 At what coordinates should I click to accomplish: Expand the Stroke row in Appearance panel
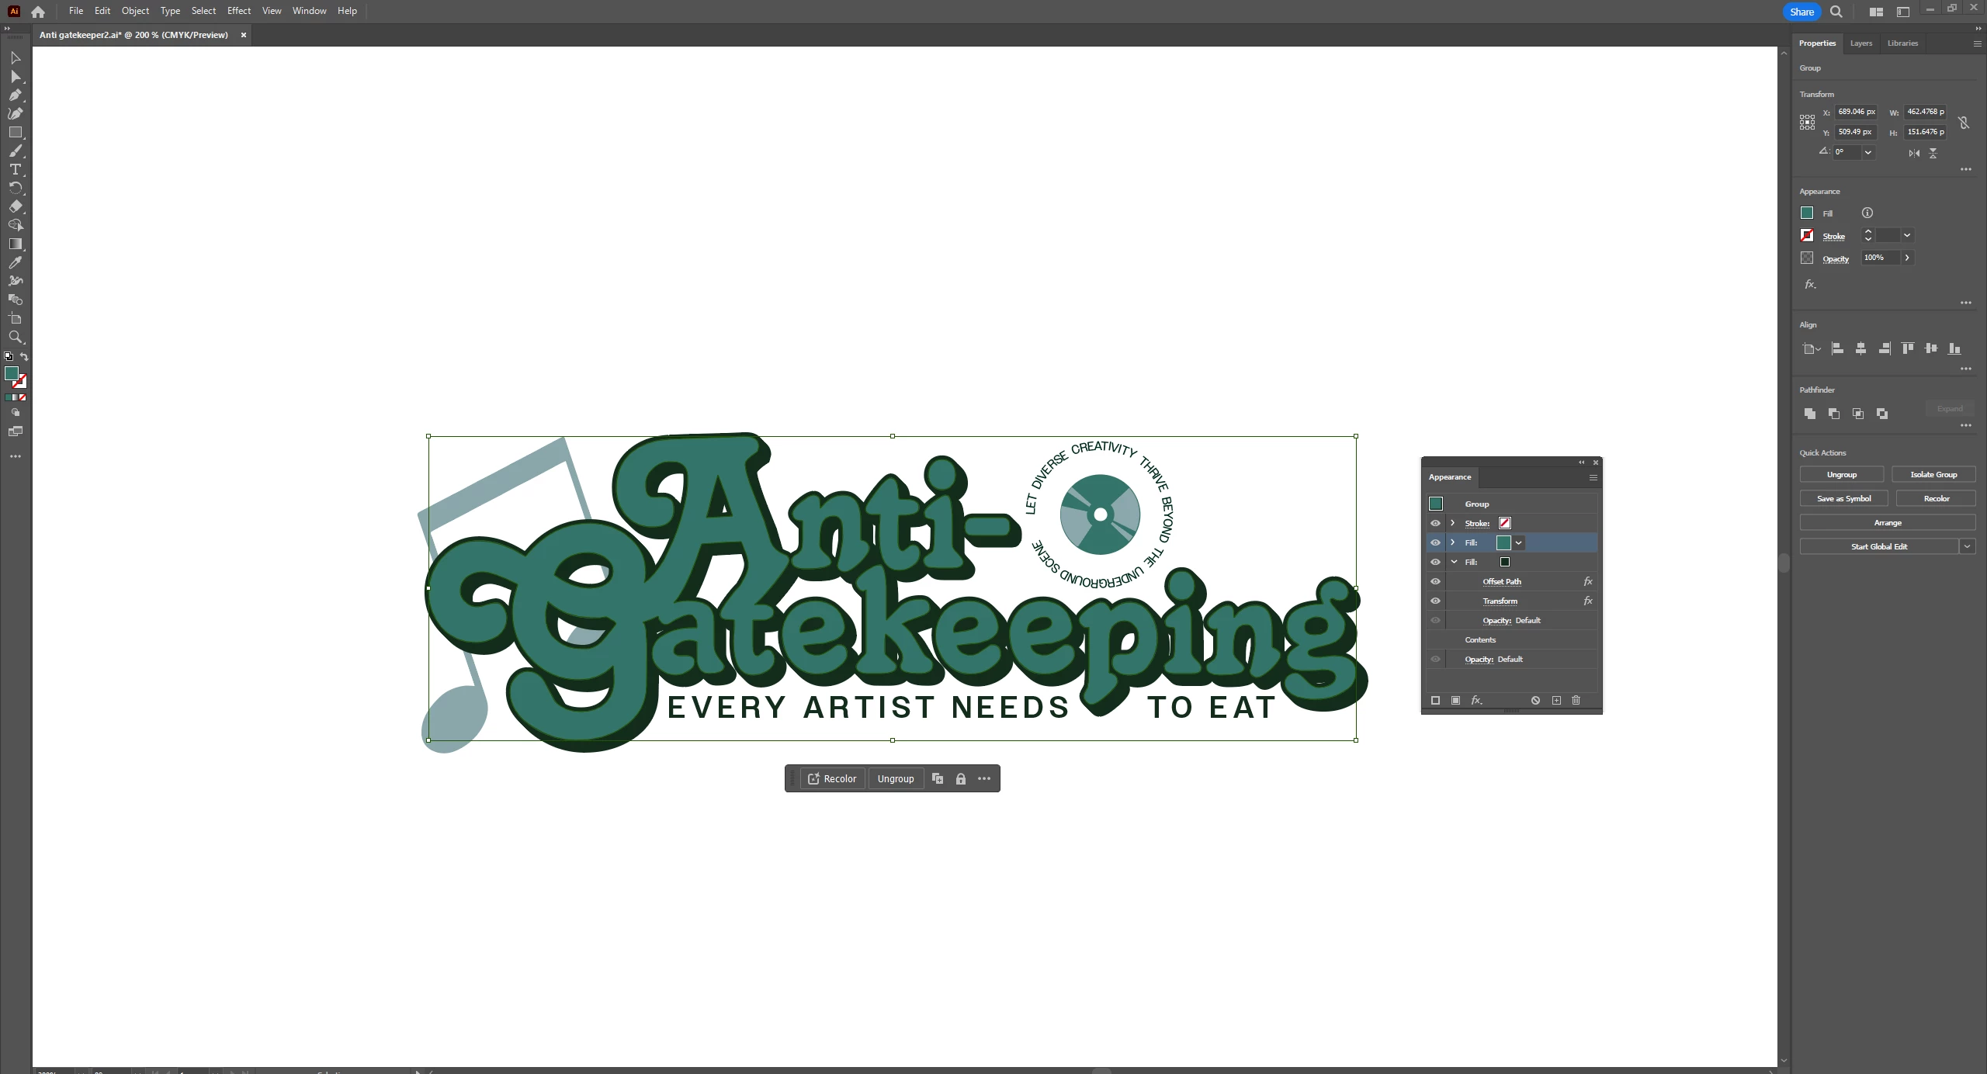(1453, 523)
